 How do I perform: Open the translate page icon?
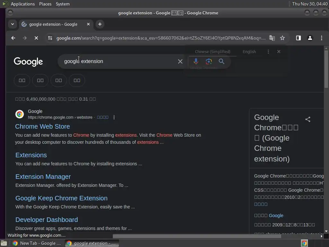tap(272, 38)
